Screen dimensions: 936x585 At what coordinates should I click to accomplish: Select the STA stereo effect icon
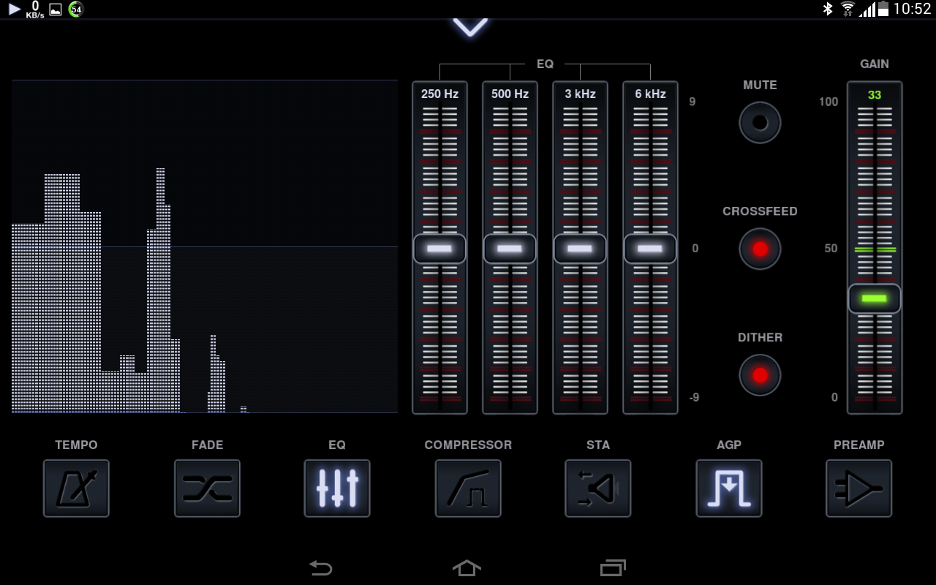[597, 488]
